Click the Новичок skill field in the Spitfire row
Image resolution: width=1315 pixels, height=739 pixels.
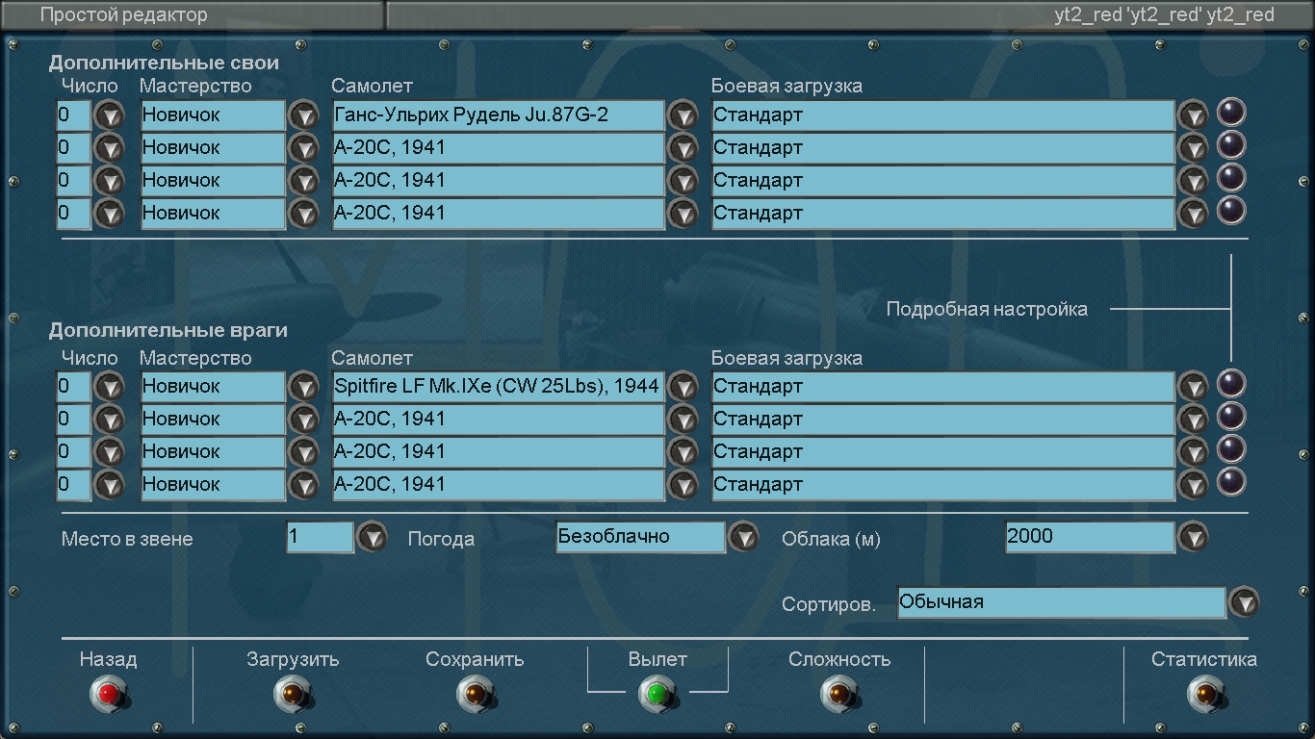point(213,387)
